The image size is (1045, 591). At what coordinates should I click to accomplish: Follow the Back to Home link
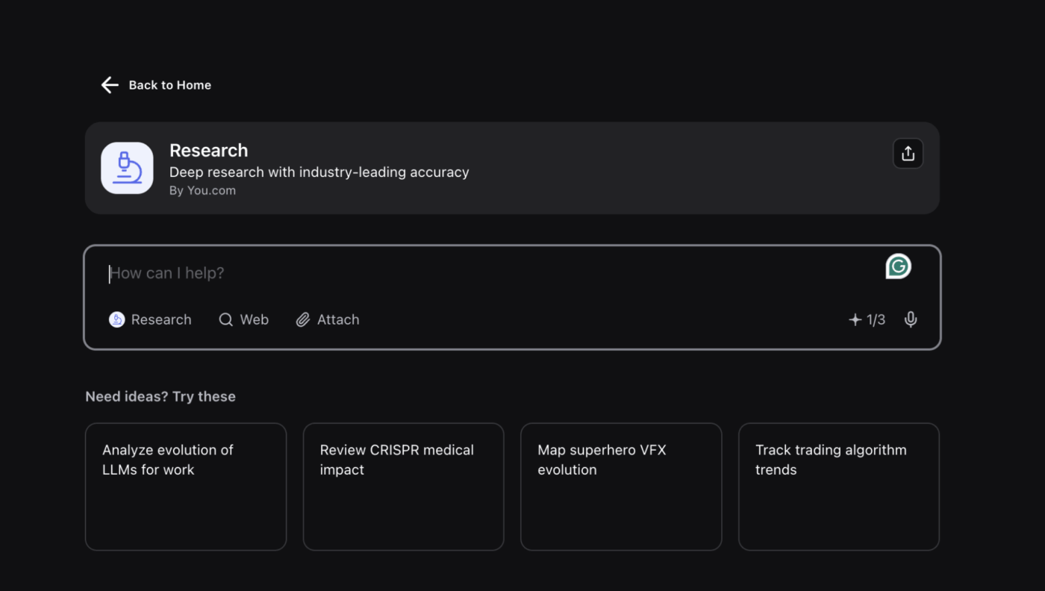pyautogui.click(x=169, y=85)
